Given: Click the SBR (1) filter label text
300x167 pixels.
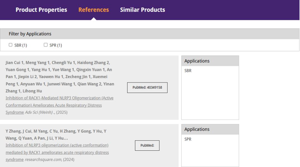Looking at the screenshot, I should coord(21,45).
